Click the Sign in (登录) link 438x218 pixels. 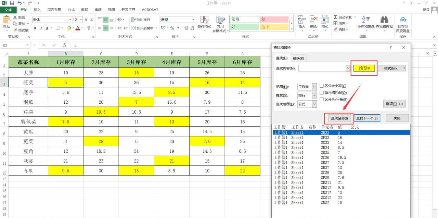coord(426,10)
